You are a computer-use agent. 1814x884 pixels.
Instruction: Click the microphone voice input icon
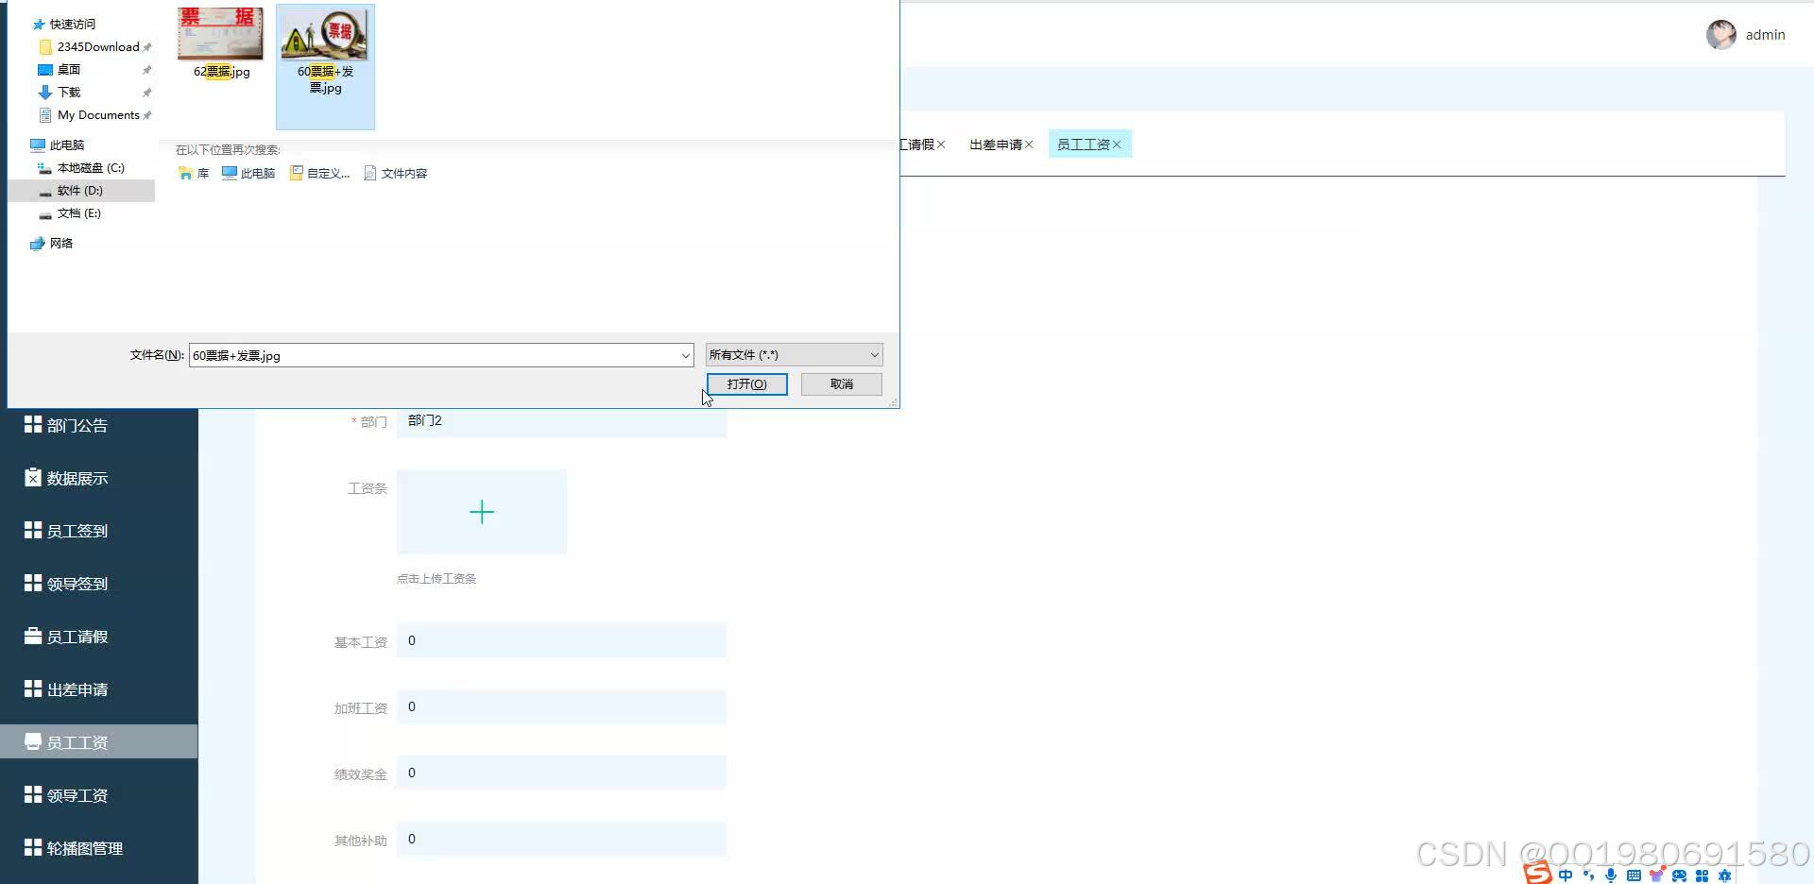tap(1611, 875)
